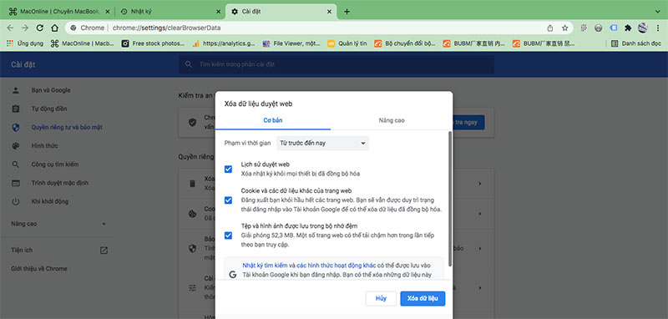The width and height of the screenshot is (668, 319).
Task: Select the Cơ bản tab in dialog
Action: click(273, 120)
